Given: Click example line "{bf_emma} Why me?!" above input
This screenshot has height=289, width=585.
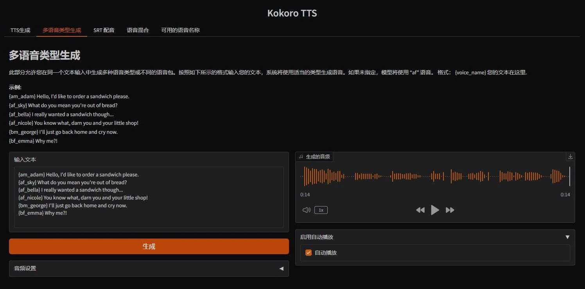Looking at the screenshot, I should [33, 141].
